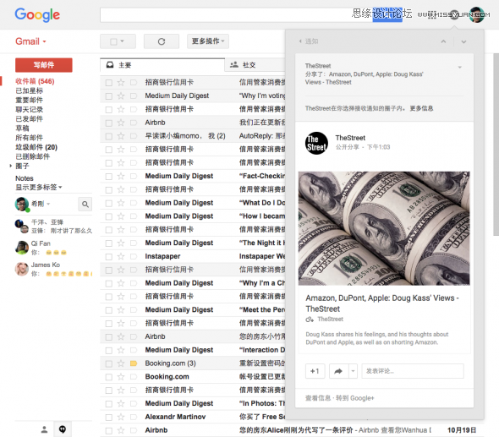Open the 希刚 chat status dropdown

(48, 204)
